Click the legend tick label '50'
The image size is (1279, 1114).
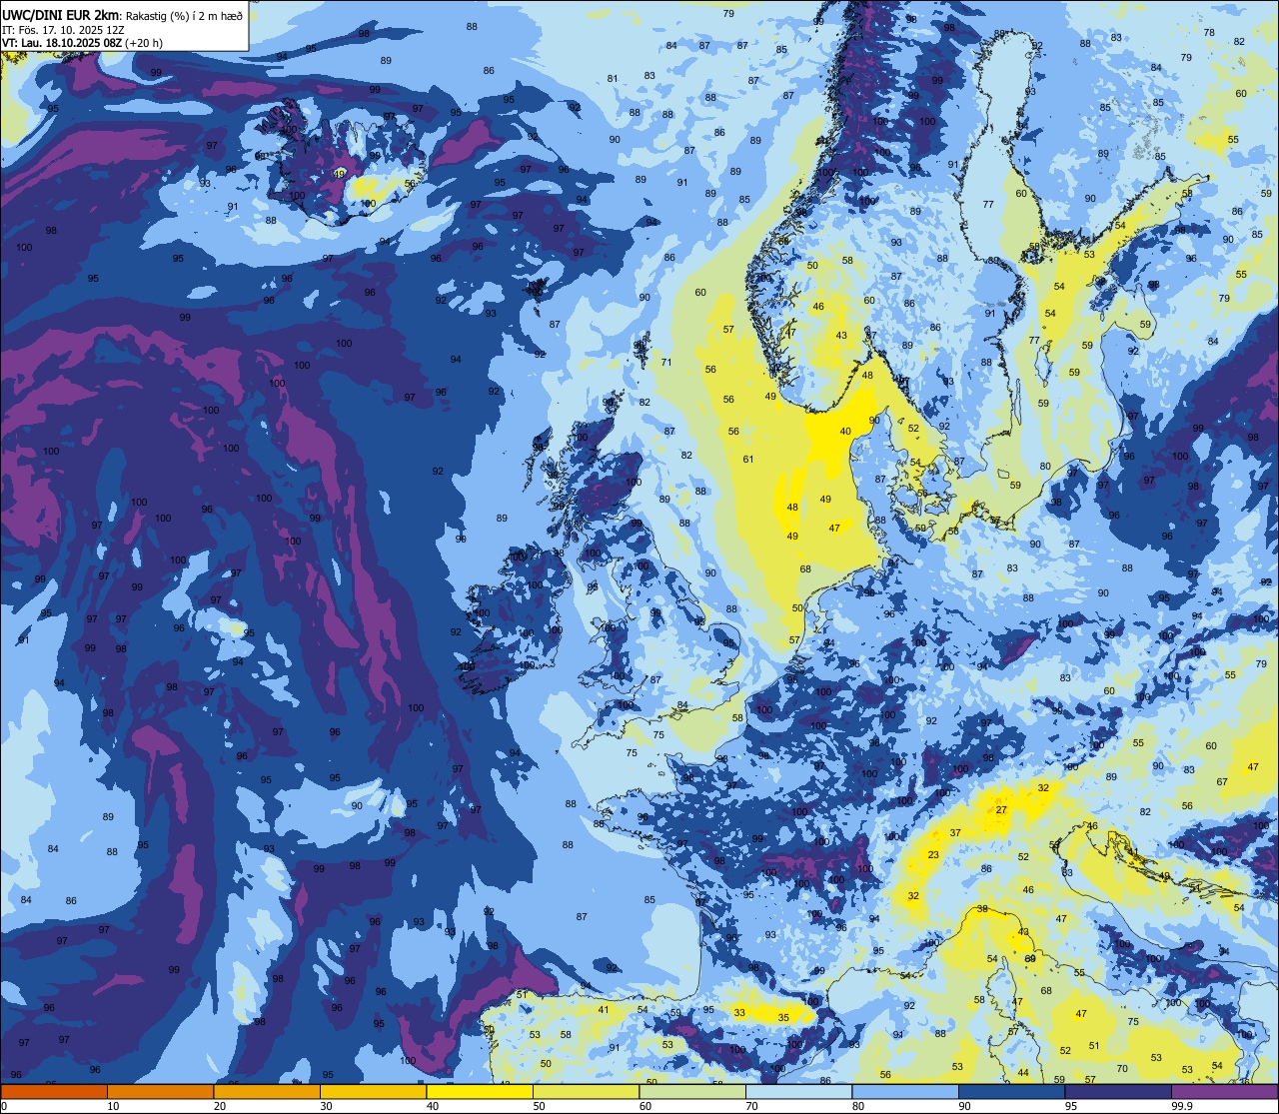539,1106
